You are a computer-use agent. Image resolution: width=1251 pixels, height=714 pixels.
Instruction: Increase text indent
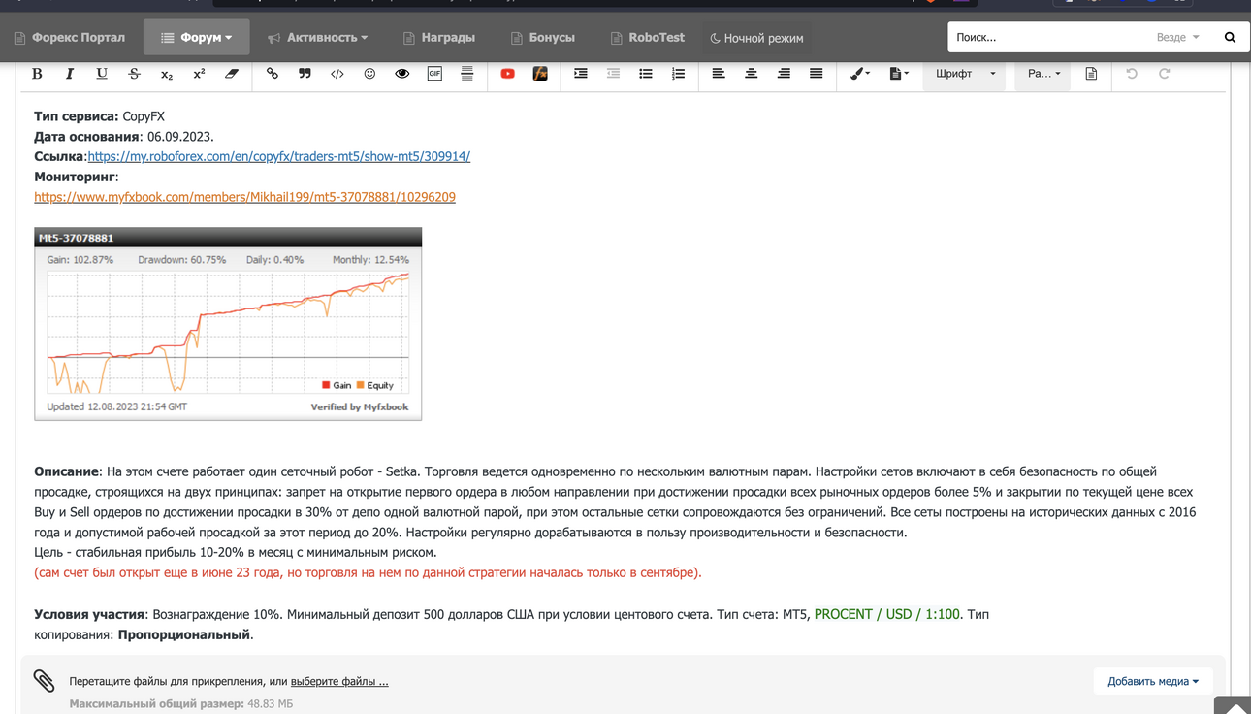point(581,74)
